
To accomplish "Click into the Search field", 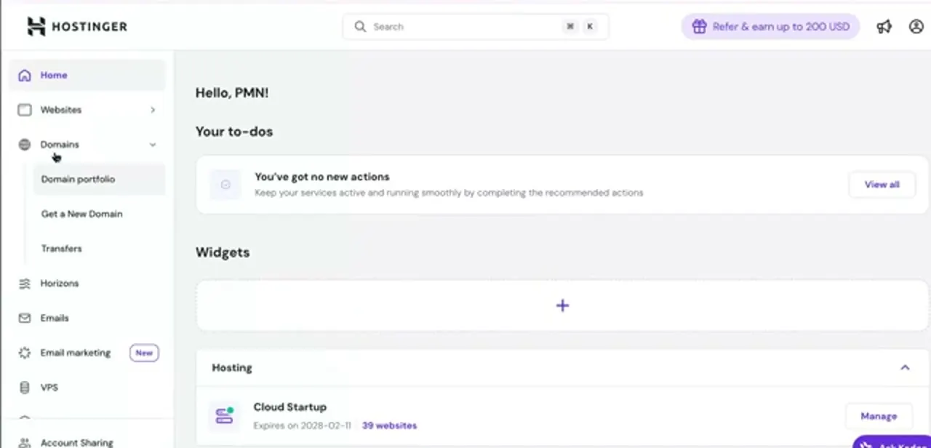I will [476, 26].
